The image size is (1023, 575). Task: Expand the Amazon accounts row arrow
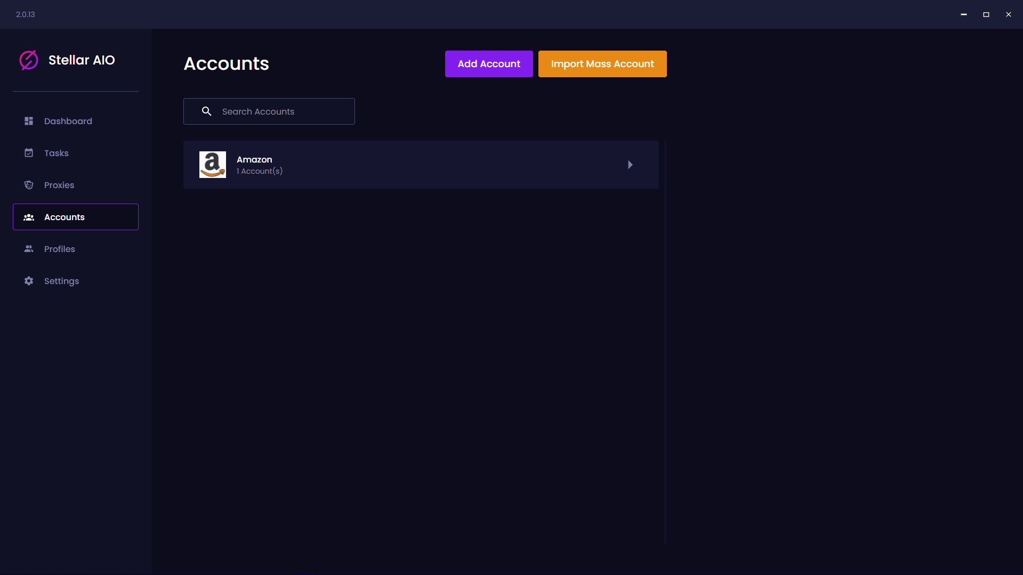coord(630,165)
